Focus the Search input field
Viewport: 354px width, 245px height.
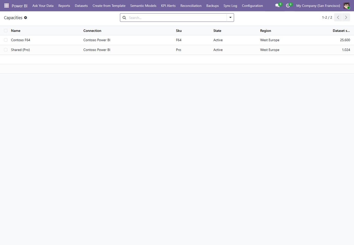177,18
